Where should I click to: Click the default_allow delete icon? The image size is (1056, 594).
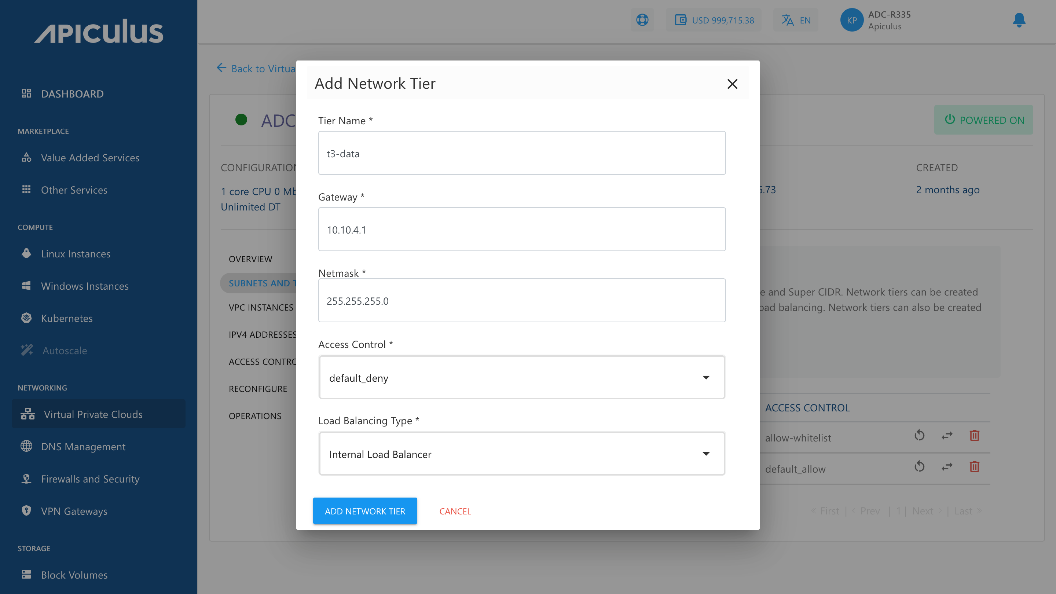[974, 468]
